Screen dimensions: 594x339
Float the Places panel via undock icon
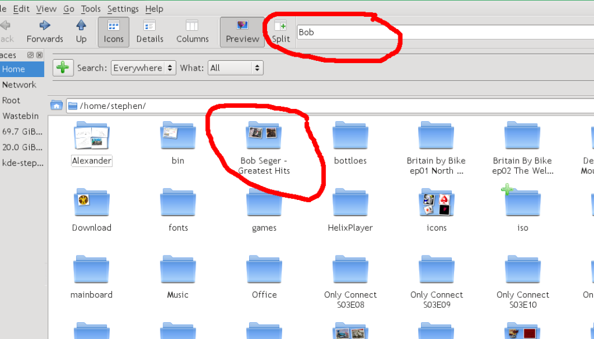tap(30, 55)
